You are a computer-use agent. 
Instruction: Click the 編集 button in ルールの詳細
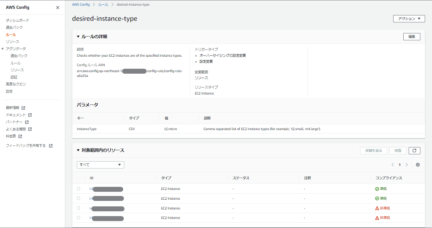(412, 37)
